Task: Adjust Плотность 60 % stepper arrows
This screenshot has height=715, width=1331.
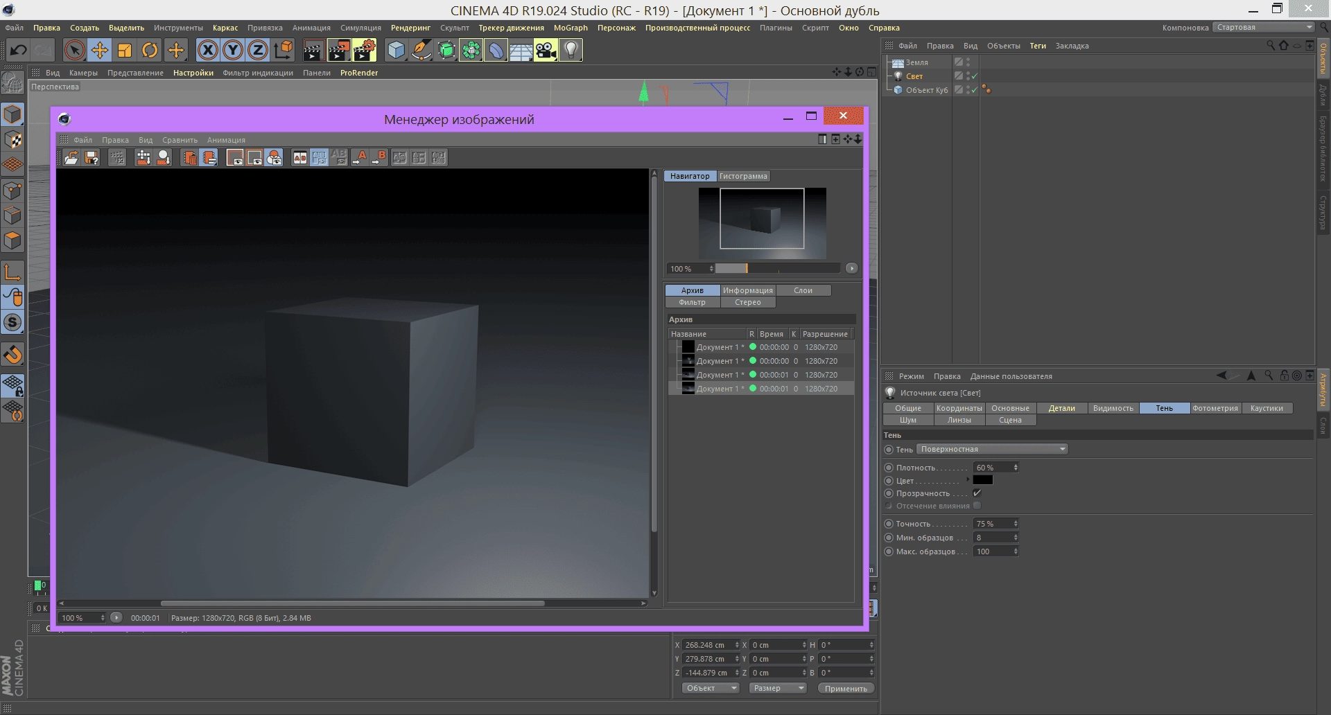Action: click(1016, 468)
